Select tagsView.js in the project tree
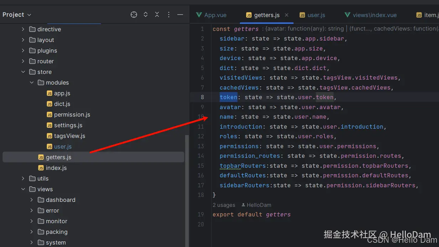This screenshot has width=439, height=247. (69, 136)
